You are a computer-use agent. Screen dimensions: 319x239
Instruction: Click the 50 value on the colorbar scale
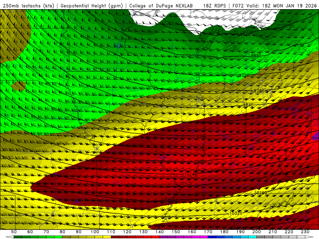[14, 232]
